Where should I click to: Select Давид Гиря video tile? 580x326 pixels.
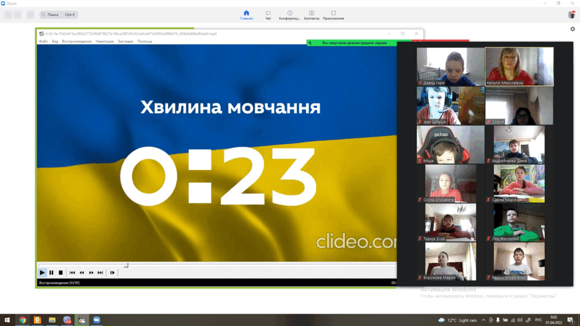(450, 67)
